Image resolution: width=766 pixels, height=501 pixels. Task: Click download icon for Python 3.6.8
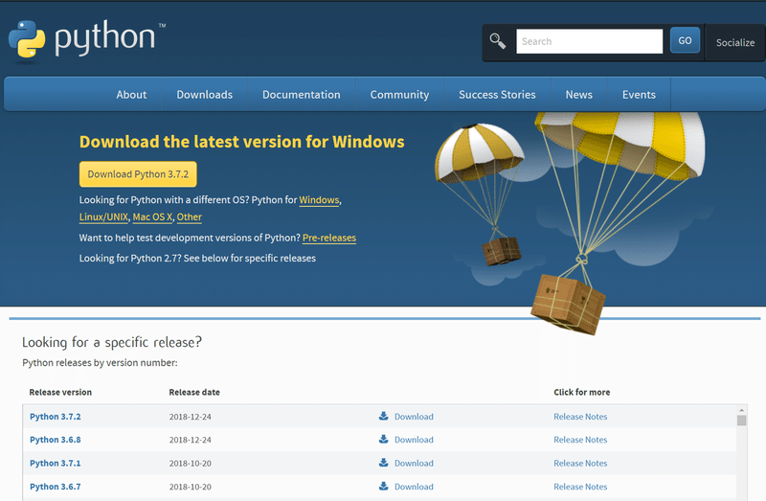(384, 439)
